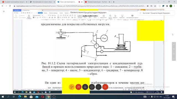Screen dimensions: 177x99
Task: Open a new Chrome tab with plus
Action: pyautogui.click(x=114, y=2)
